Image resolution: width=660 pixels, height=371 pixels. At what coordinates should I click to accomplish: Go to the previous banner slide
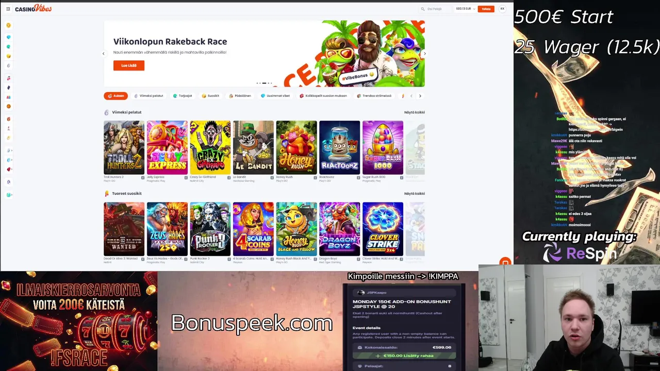103,54
